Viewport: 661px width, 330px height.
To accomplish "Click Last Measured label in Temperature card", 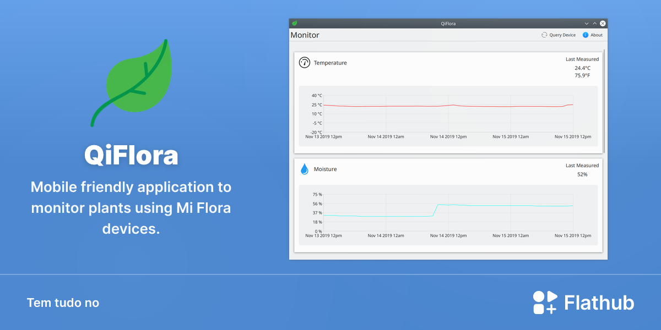I will point(582,59).
